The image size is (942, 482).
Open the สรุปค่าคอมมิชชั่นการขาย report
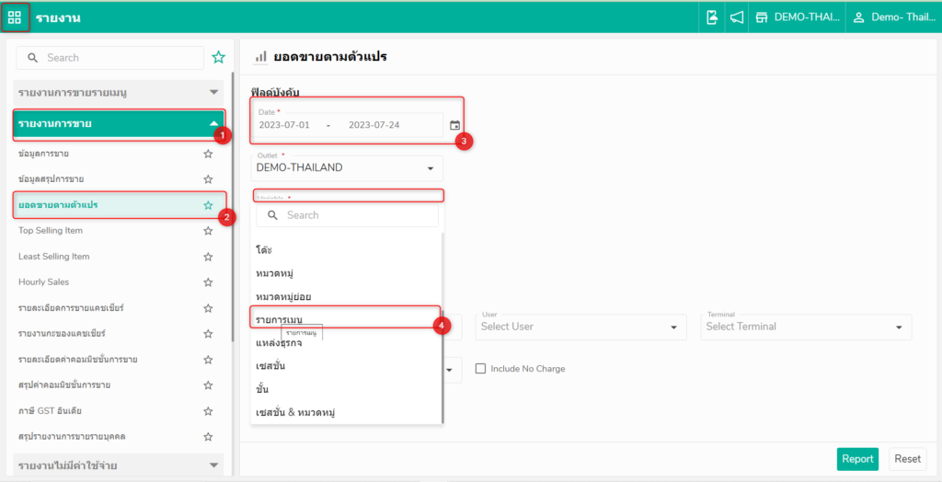coord(64,384)
